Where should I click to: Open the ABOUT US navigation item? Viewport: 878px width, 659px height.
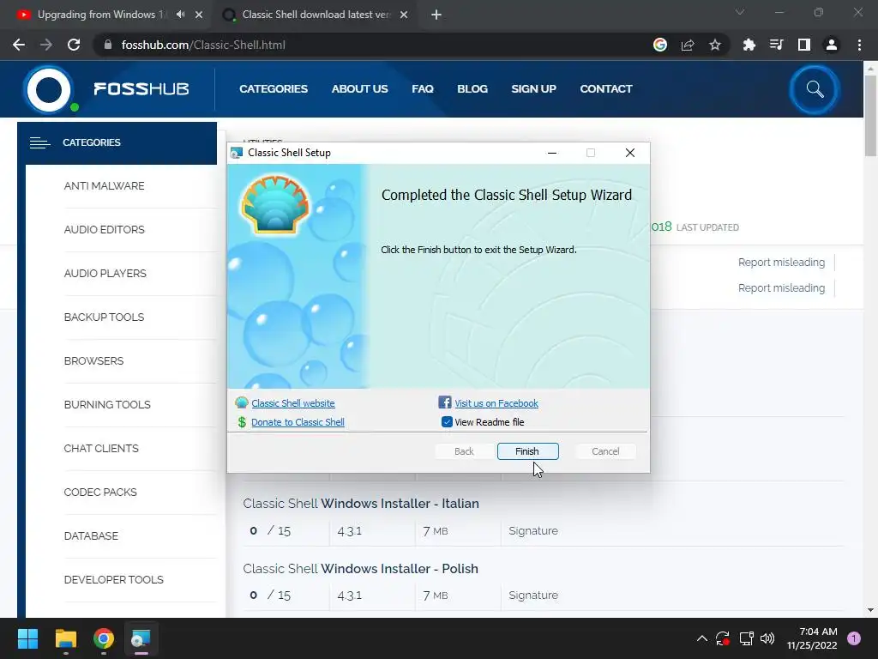pos(359,88)
